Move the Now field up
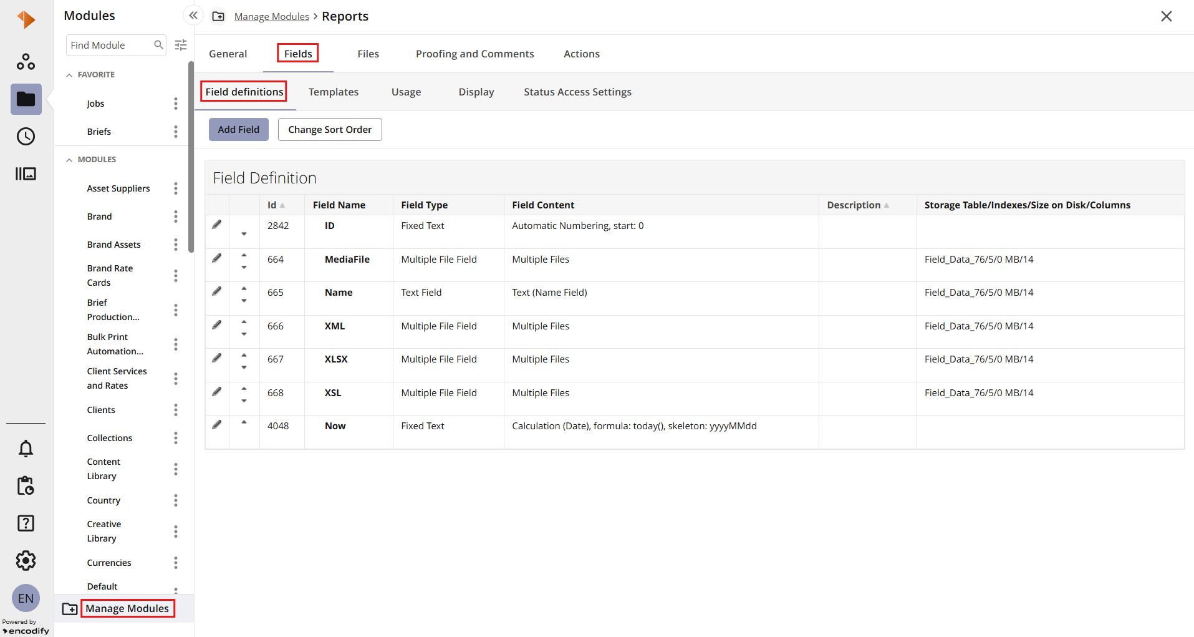 244,422
